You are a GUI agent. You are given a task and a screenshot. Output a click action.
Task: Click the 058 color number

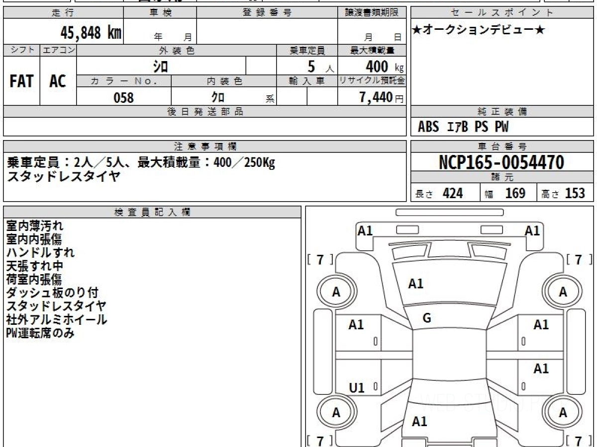pyautogui.click(x=124, y=97)
